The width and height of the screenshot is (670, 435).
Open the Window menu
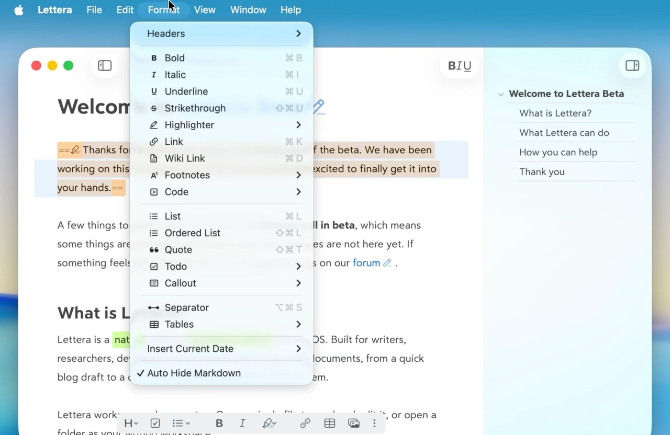[248, 10]
